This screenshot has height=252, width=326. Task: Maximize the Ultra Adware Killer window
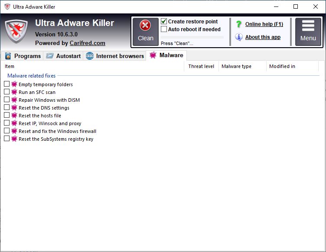(x=296, y=6)
